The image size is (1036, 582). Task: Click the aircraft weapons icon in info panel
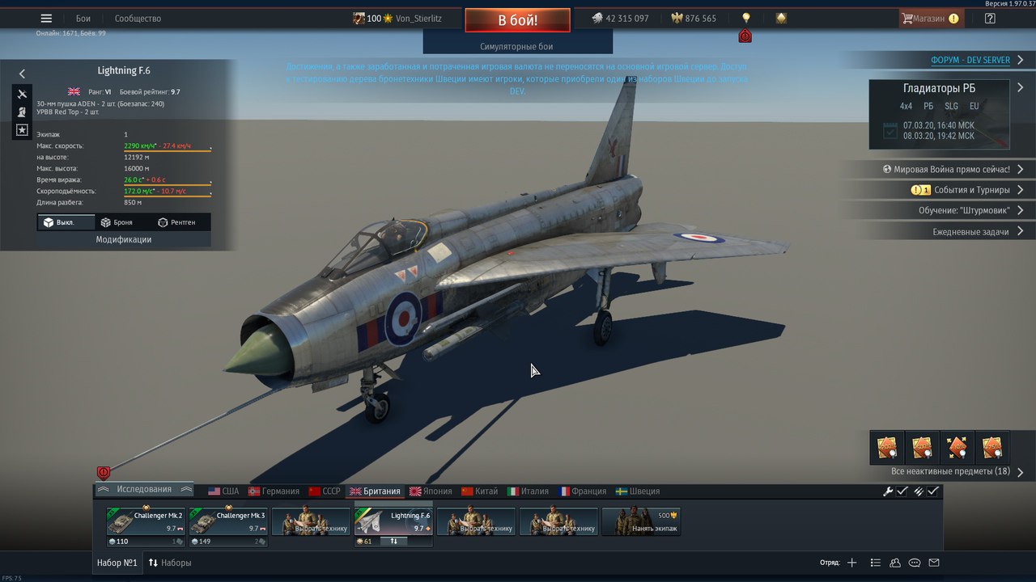pyautogui.click(x=23, y=95)
